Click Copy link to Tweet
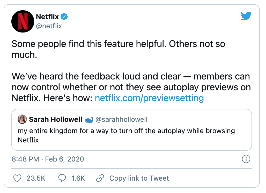The image size is (266, 193). tap(139, 178)
